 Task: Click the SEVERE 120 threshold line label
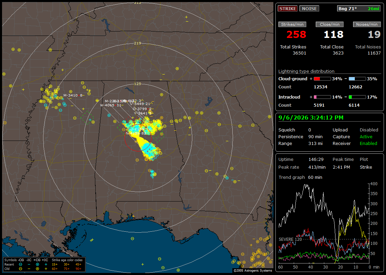coord(290,239)
